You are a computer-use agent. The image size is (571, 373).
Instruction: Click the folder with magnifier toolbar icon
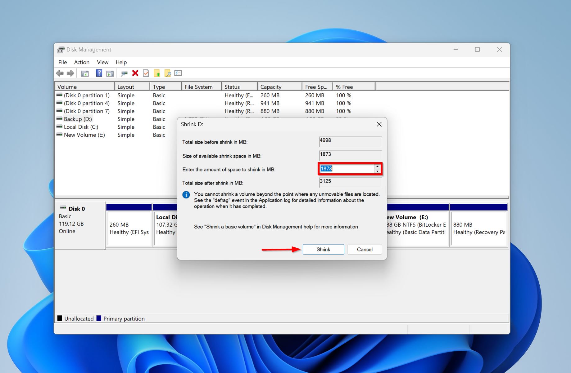(168, 73)
